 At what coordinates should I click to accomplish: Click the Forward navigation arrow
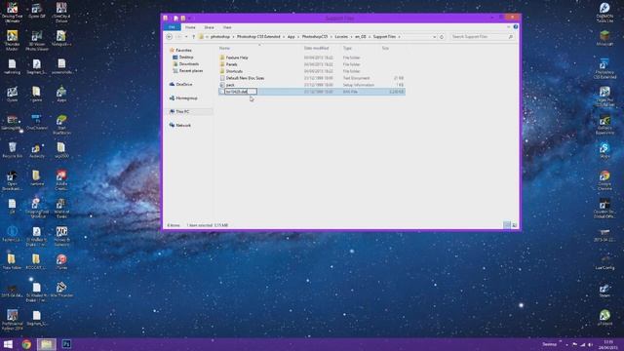point(178,37)
